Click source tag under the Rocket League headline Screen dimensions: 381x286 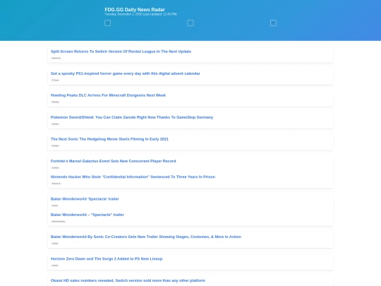[x=56, y=58]
